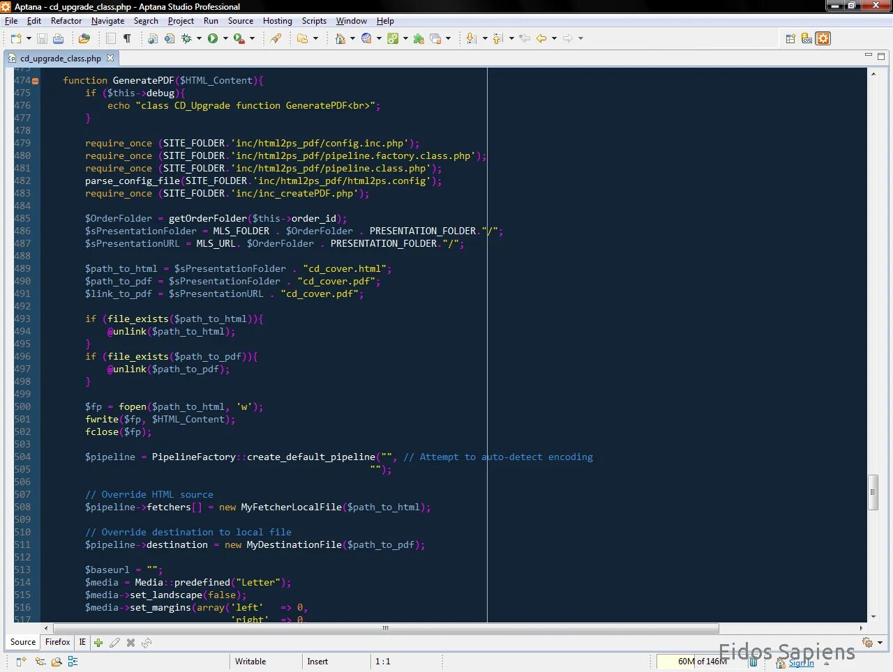Click the Insert mode status field
This screenshot has height=672, width=893.
pyautogui.click(x=317, y=662)
